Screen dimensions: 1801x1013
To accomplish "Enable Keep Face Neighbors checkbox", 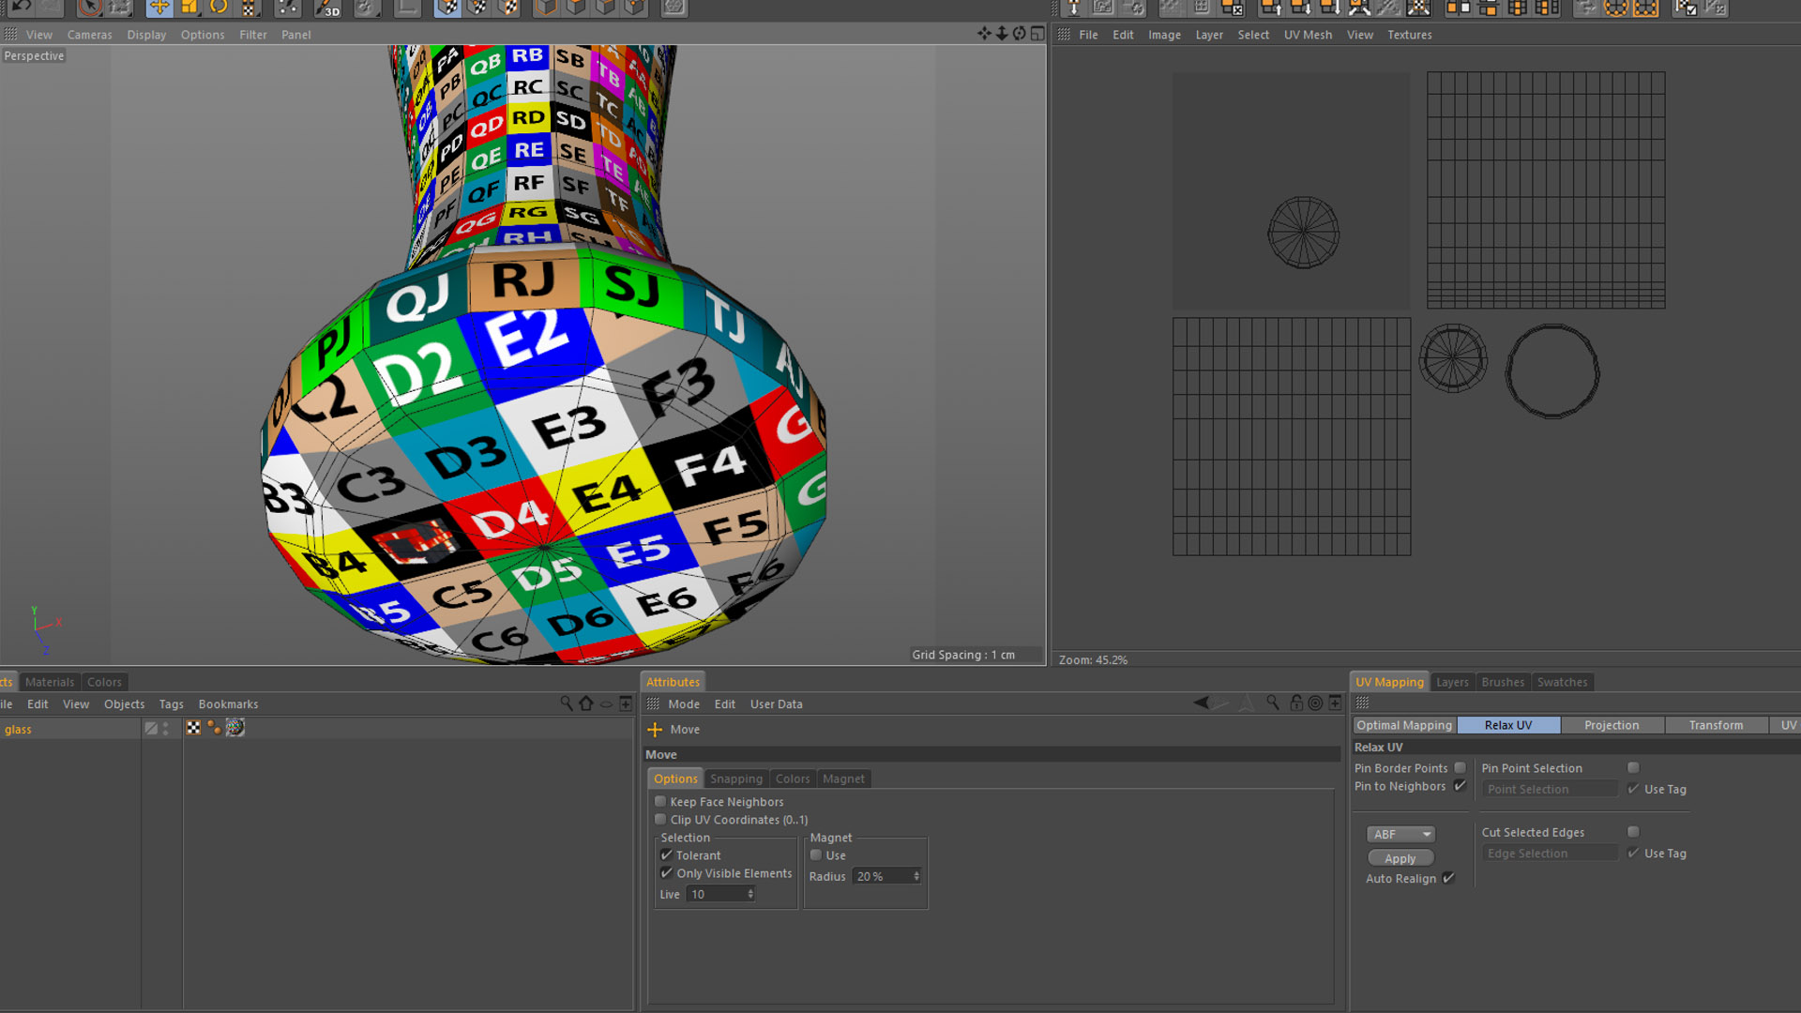I will pos(660,802).
